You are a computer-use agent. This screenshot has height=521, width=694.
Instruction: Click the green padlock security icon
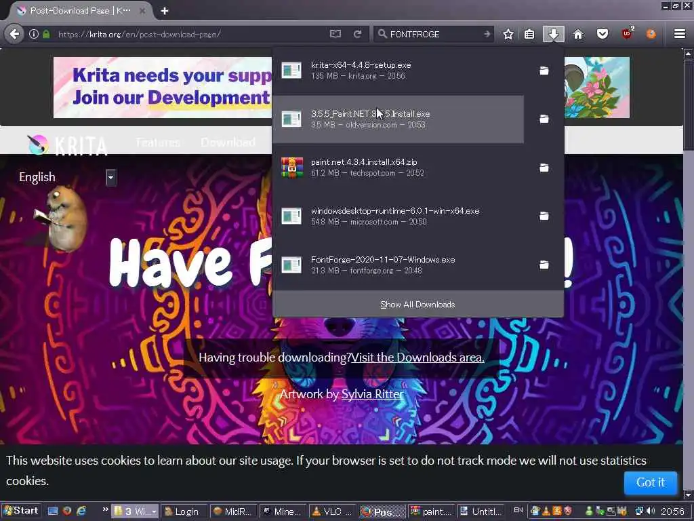point(46,34)
